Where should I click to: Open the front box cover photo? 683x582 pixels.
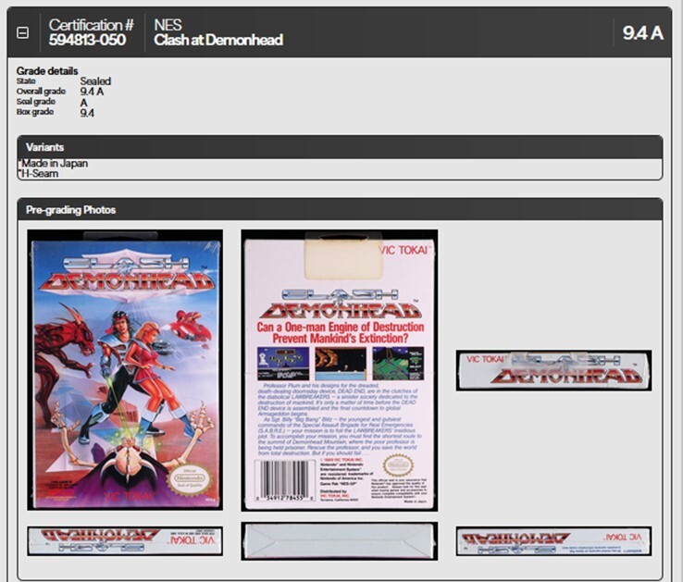pos(125,370)
